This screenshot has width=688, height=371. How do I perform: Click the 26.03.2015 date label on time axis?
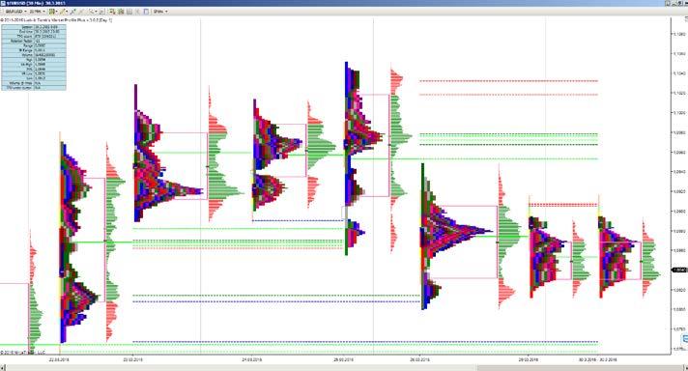pyautogui.click(x=420, y=359)
